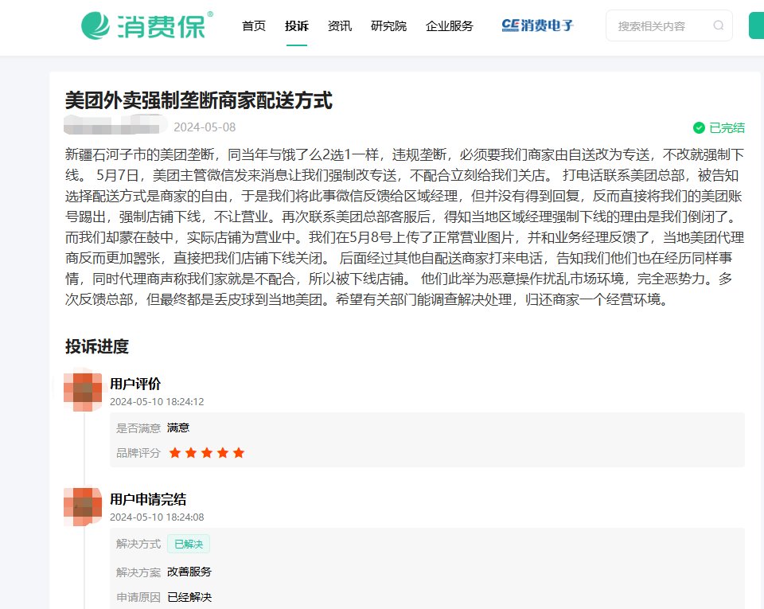The width and height of the screenshot is (764, 609).
Task: Click the 用户申请完结 entry title
Action: pyautogui.click(x=148, y=499)
